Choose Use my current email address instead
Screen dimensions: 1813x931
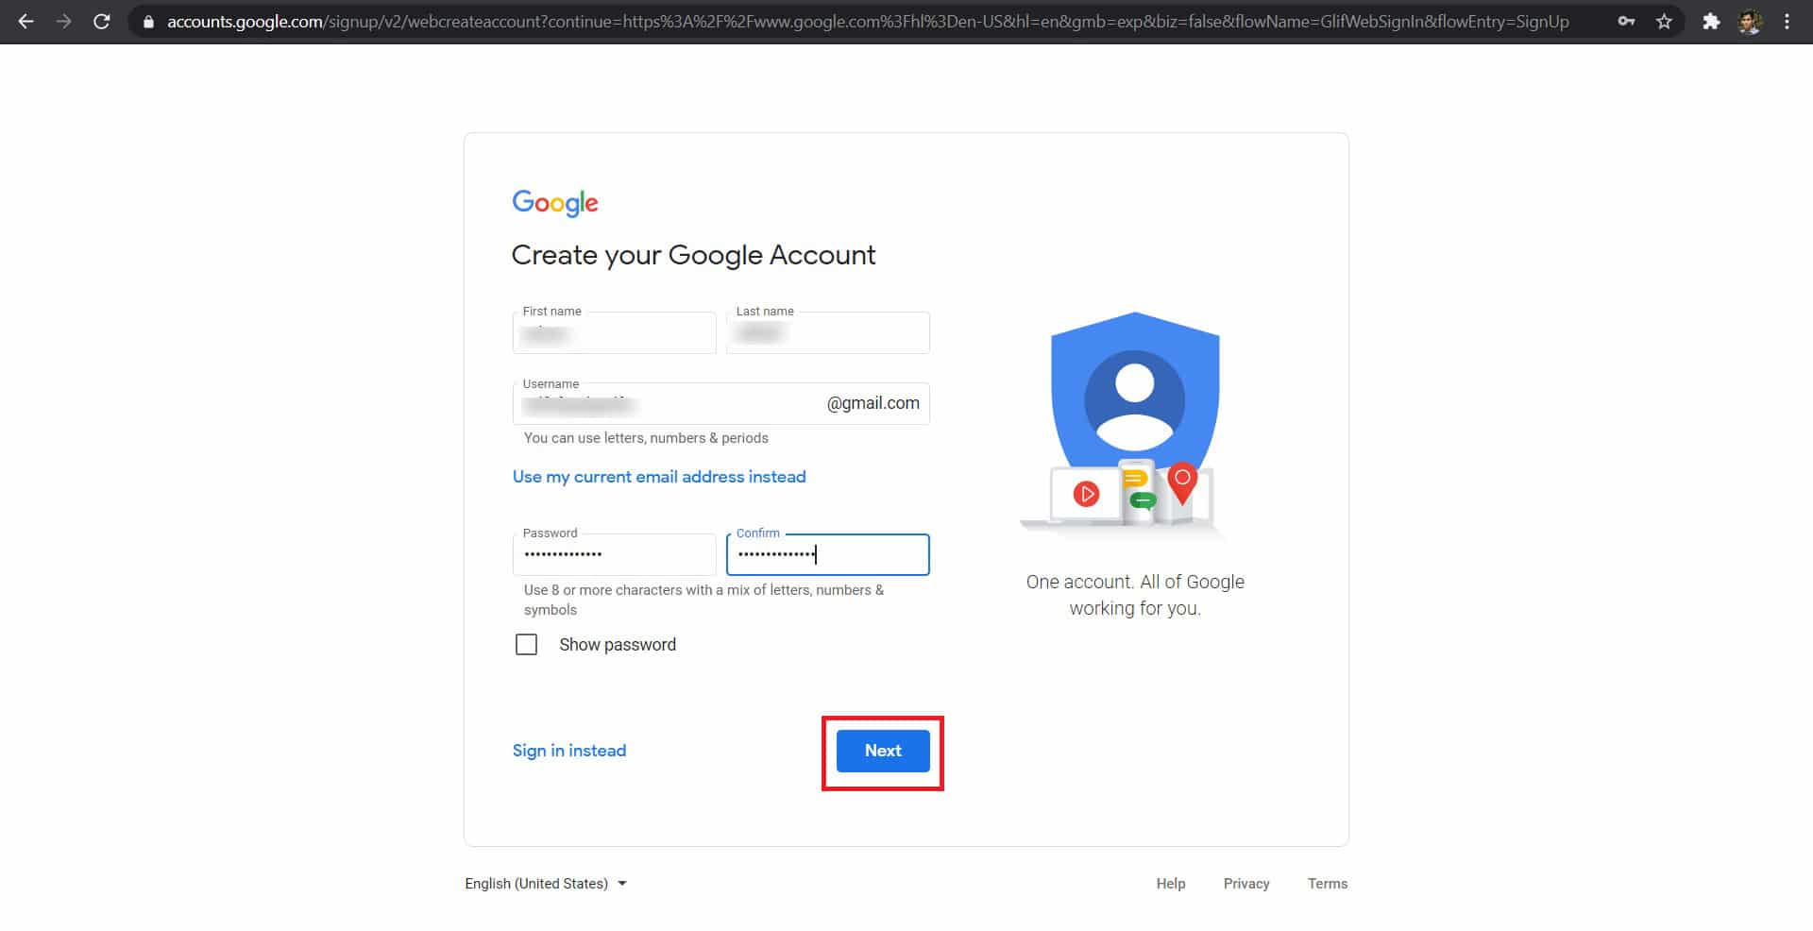point(659,477)
